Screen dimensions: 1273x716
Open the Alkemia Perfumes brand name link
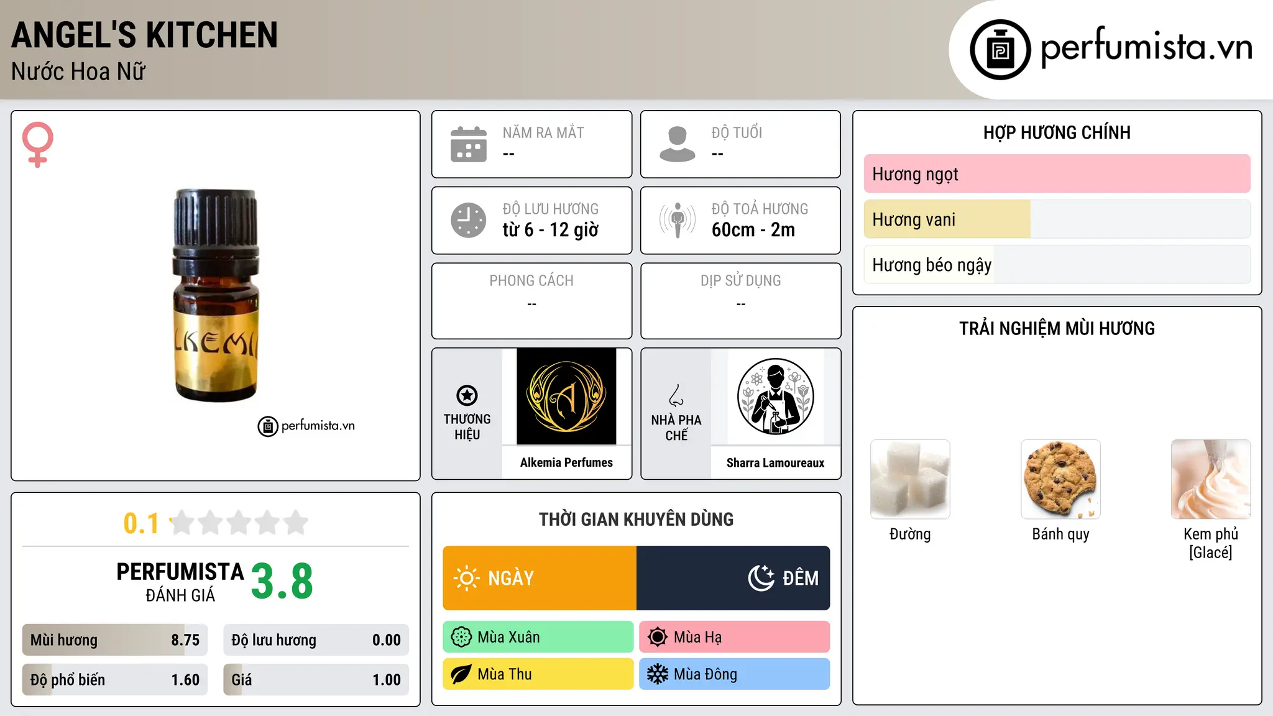(x=566, y=462)
